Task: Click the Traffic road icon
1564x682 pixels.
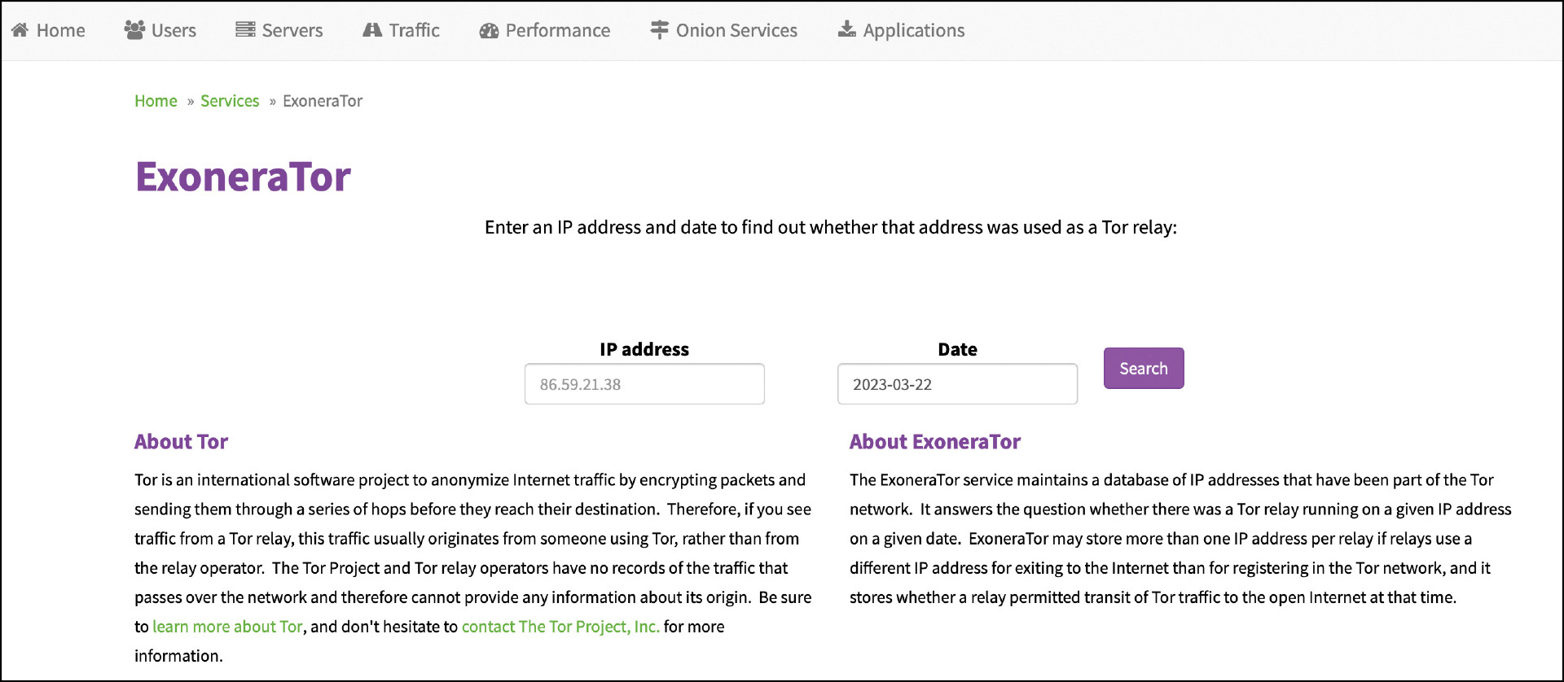Action: (372, 30)
